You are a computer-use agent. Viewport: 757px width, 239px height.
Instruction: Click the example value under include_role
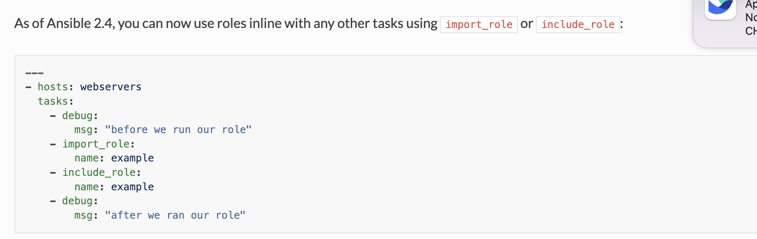coord(132,187)
